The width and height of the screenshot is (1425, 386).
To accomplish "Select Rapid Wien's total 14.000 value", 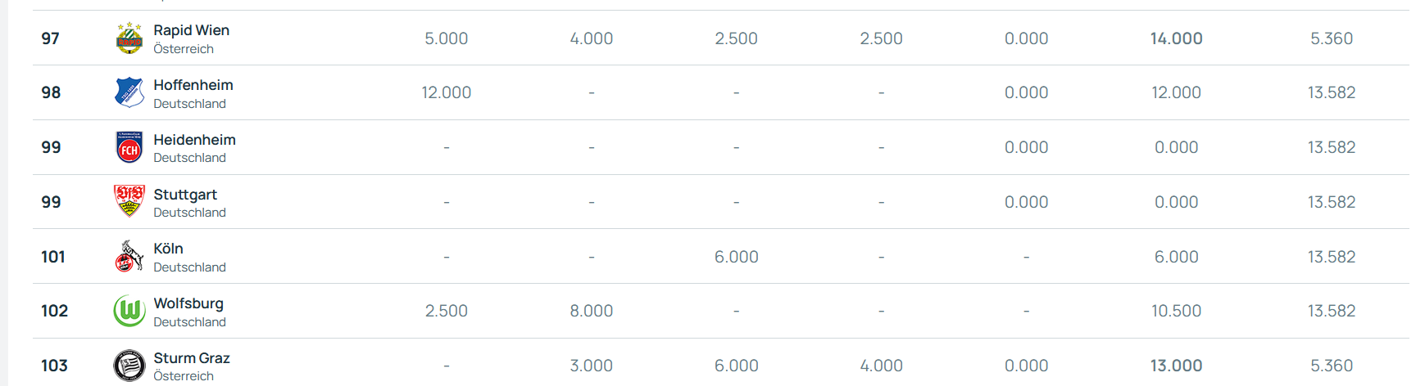I will [x=1176, y=38].
